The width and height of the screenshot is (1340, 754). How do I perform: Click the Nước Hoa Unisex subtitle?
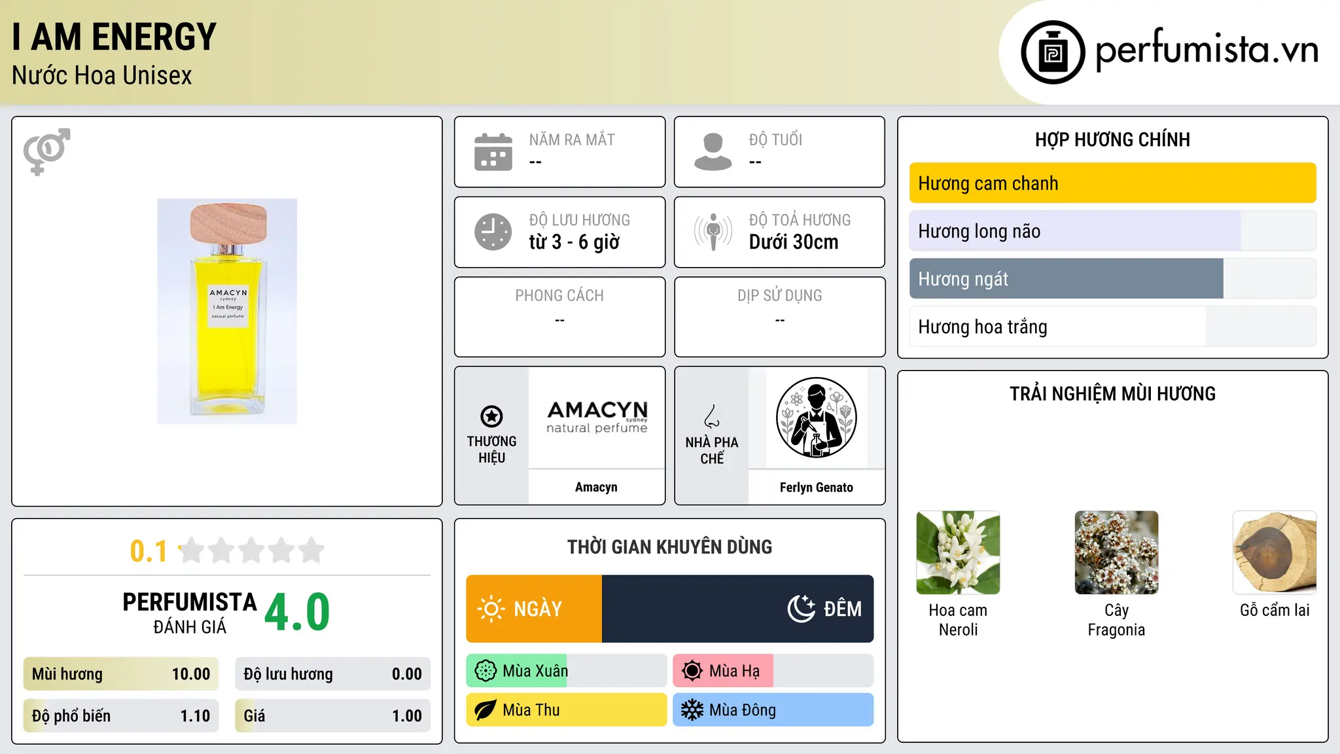(102, 75)
